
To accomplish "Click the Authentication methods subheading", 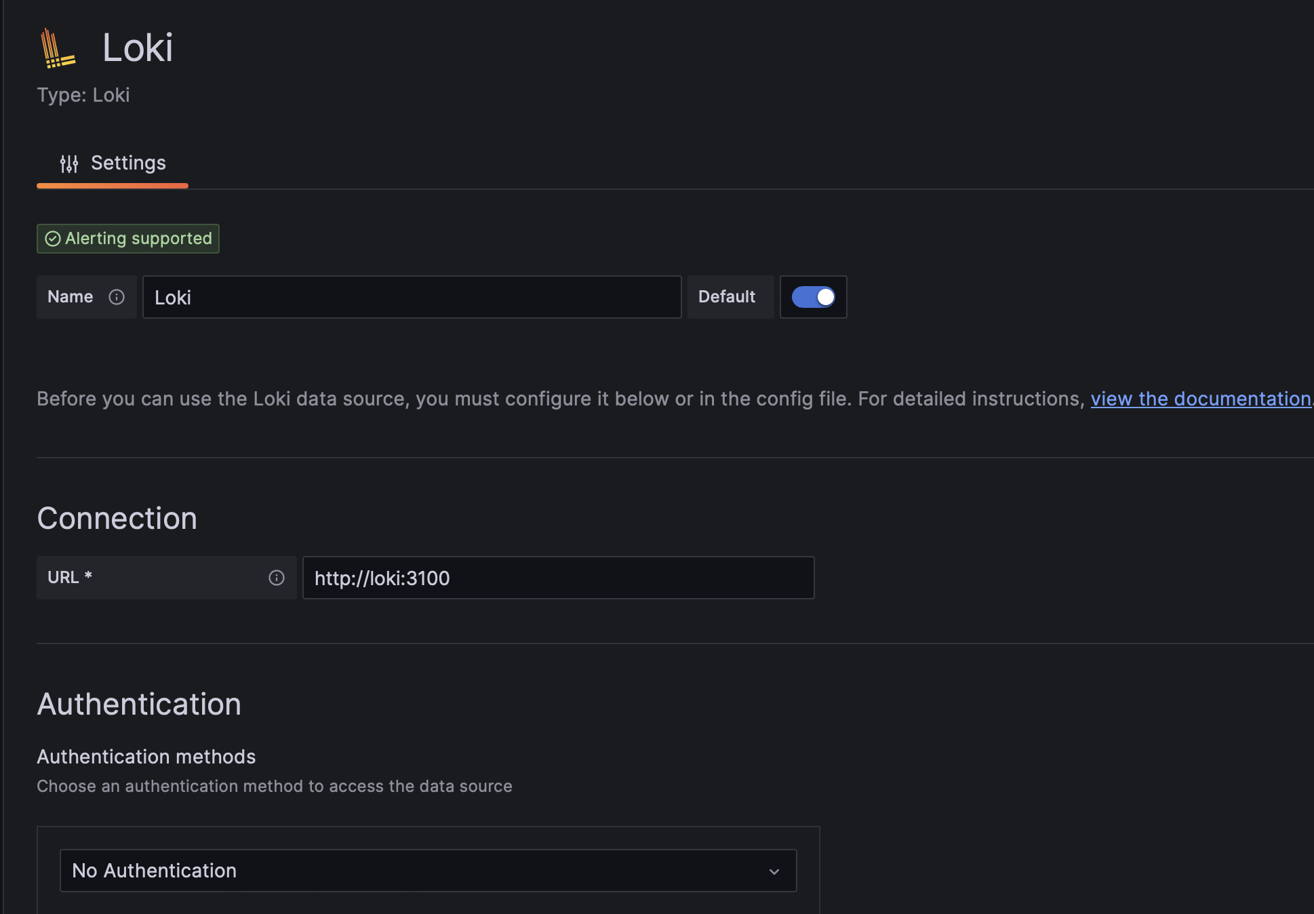I will coord(146,757).
